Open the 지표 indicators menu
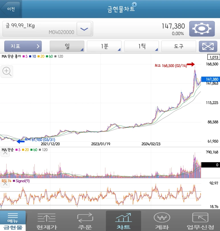Image resolution: width=220 pixels, height=231 pixels. [x=23, y=46]
